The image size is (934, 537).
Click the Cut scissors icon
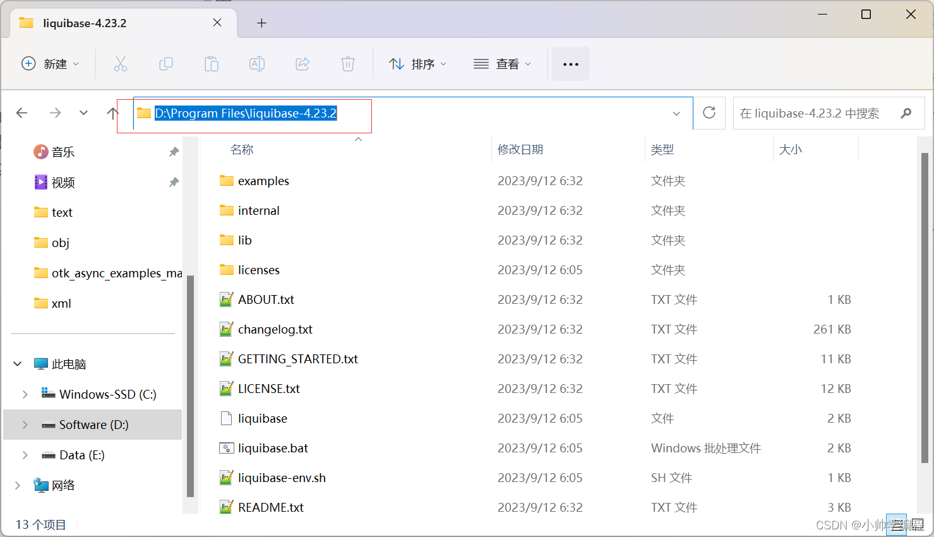(x=121, y=64)
